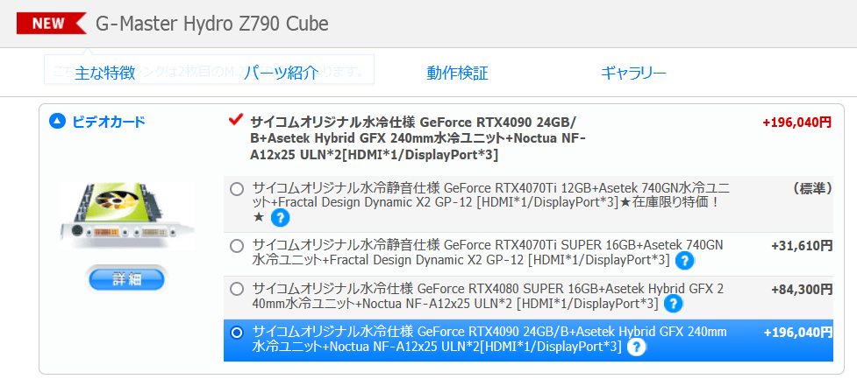Click the (標準) label
This screenshot has width=857, height=379.
point(812,189)
